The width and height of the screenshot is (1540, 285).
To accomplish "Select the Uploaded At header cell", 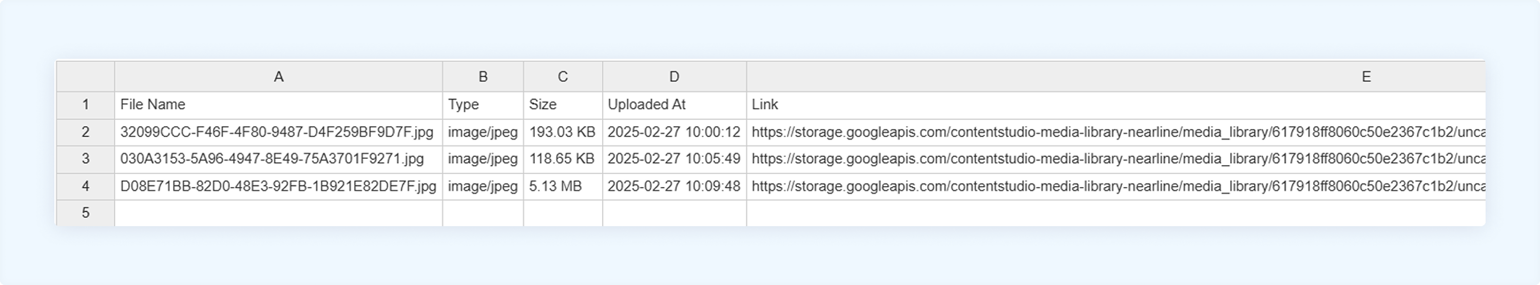I will pyautogui.click(x=675, y=105).
